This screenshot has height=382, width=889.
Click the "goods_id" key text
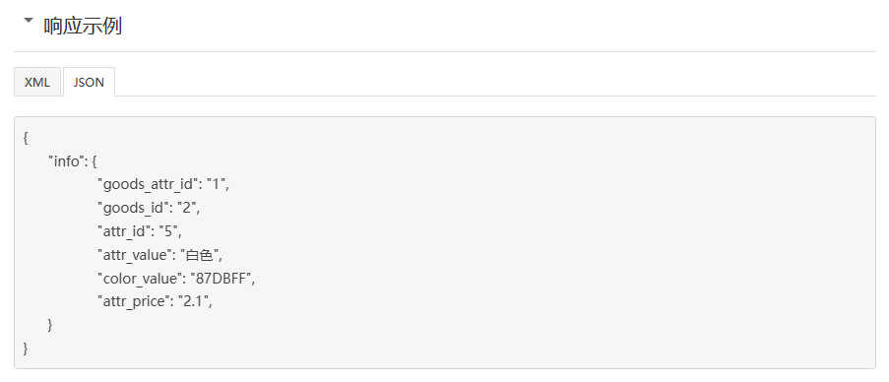click(x=134, y=208)
